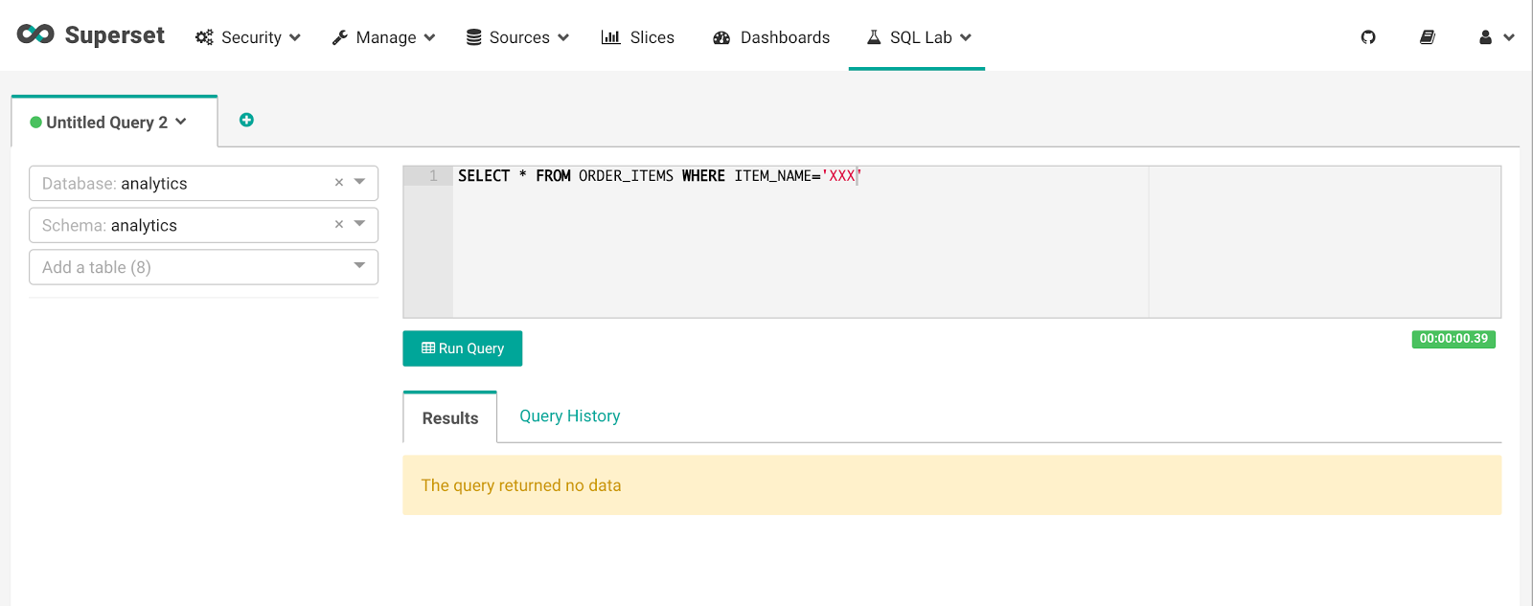Viewport: 1533px width, 606px height.
Task: Click the Superset infinity logo icon
Action: pos(35,34)
